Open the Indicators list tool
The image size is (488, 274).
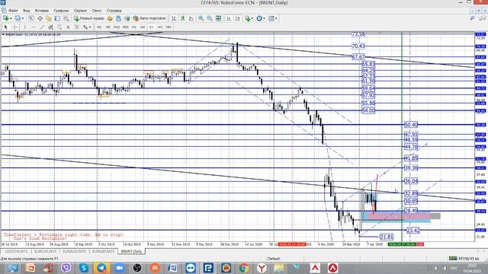pyautogui.click(x=248, y=18)
